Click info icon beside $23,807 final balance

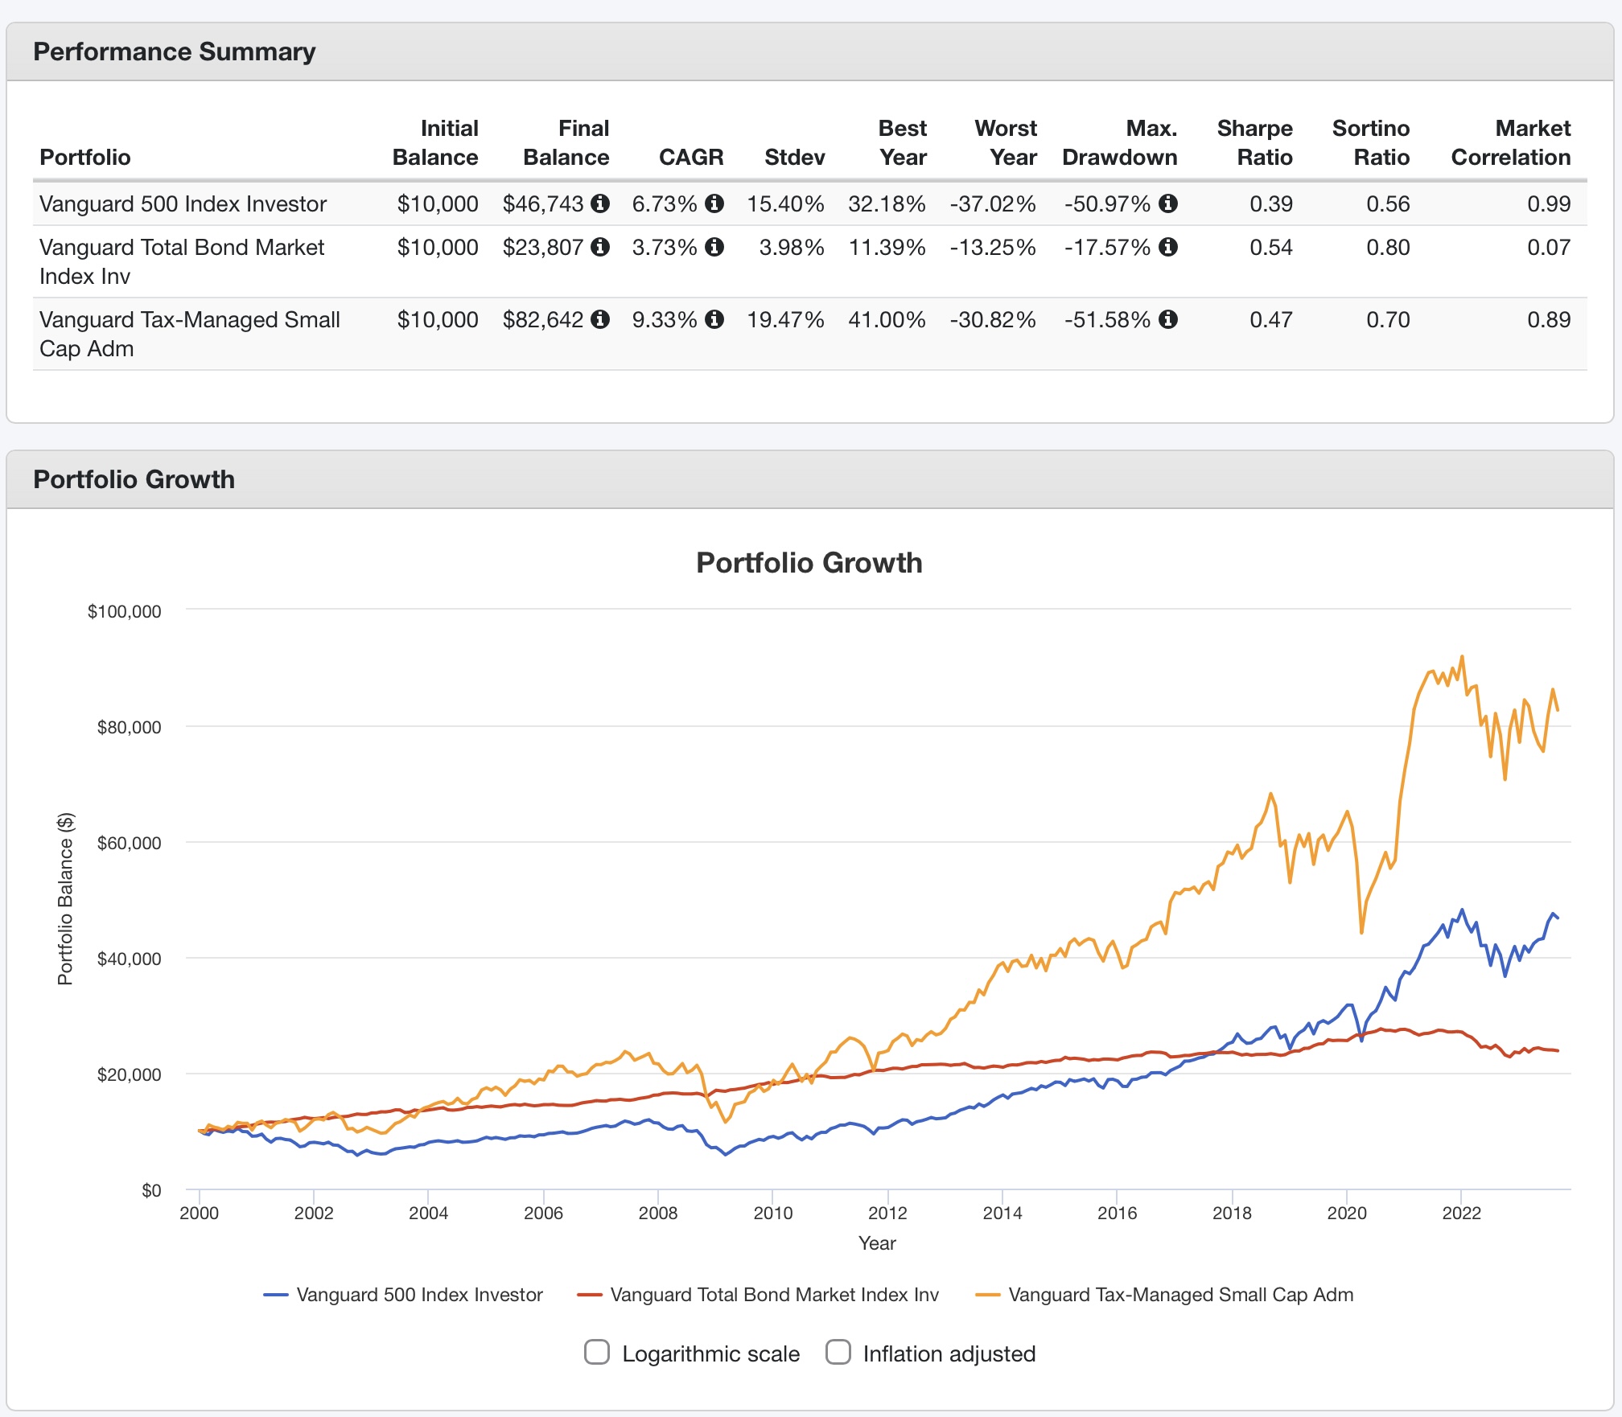(600, 247)
